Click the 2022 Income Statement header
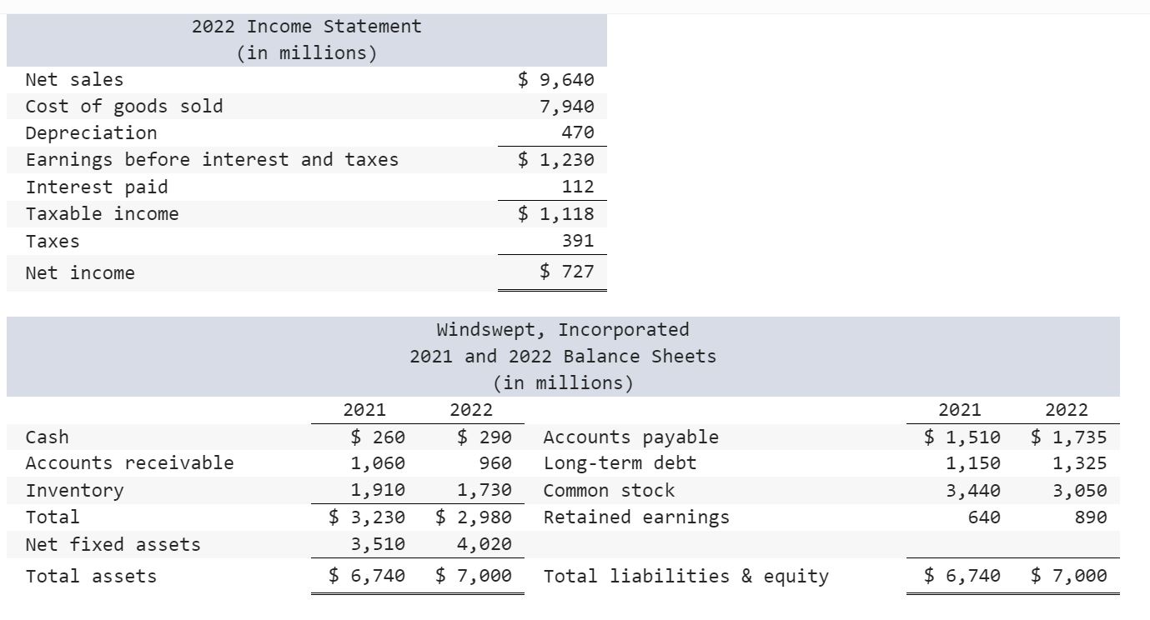The width and height of the screenshot is (1150, 620). [305, 27]
